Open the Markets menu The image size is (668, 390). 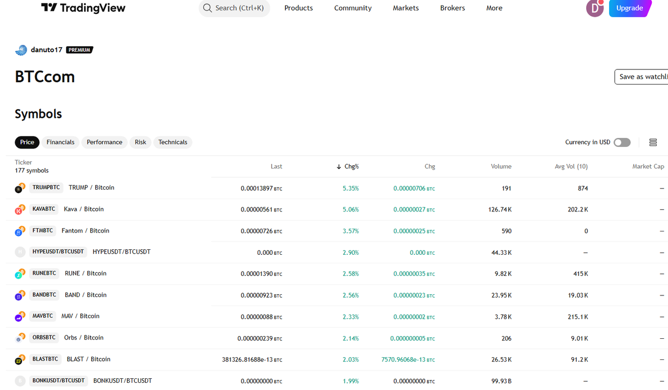[x=406, y=8]
